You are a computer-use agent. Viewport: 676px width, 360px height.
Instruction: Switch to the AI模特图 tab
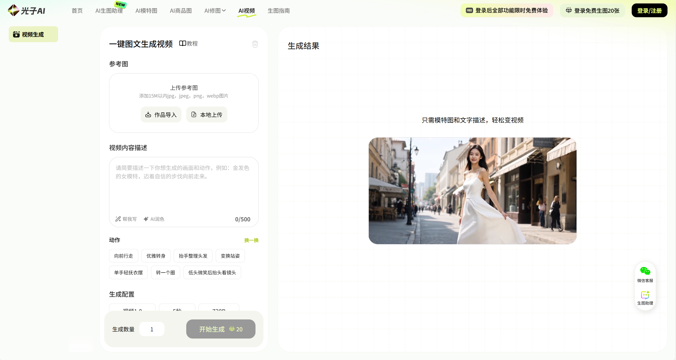click(146, 11)
